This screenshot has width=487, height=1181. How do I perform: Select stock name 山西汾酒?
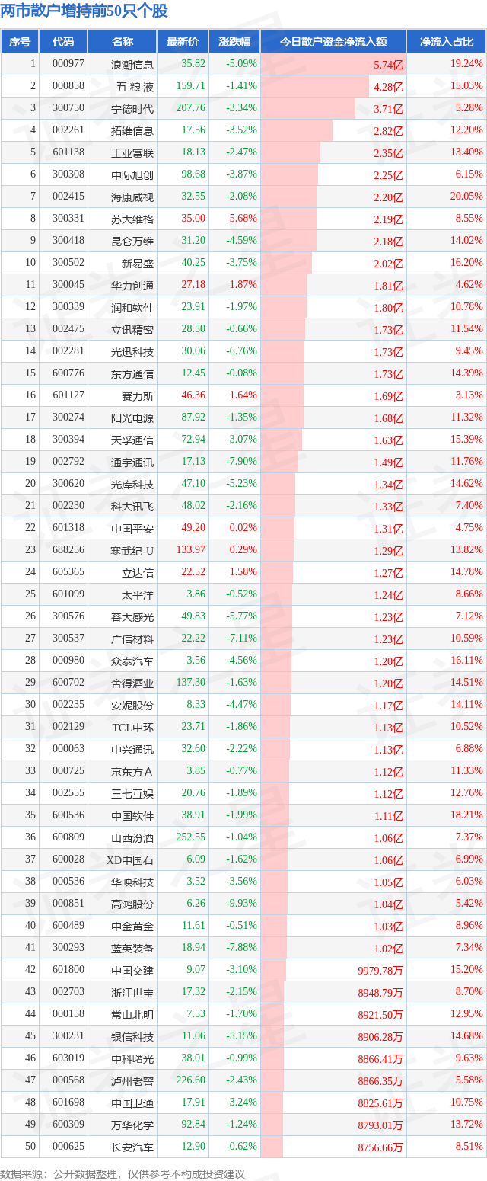(x=133, y=837)
